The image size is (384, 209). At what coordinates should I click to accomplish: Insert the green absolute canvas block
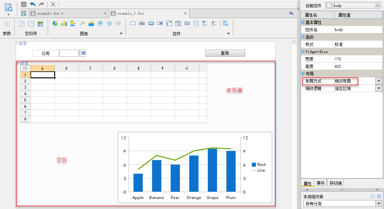click(x=40, y=24)
